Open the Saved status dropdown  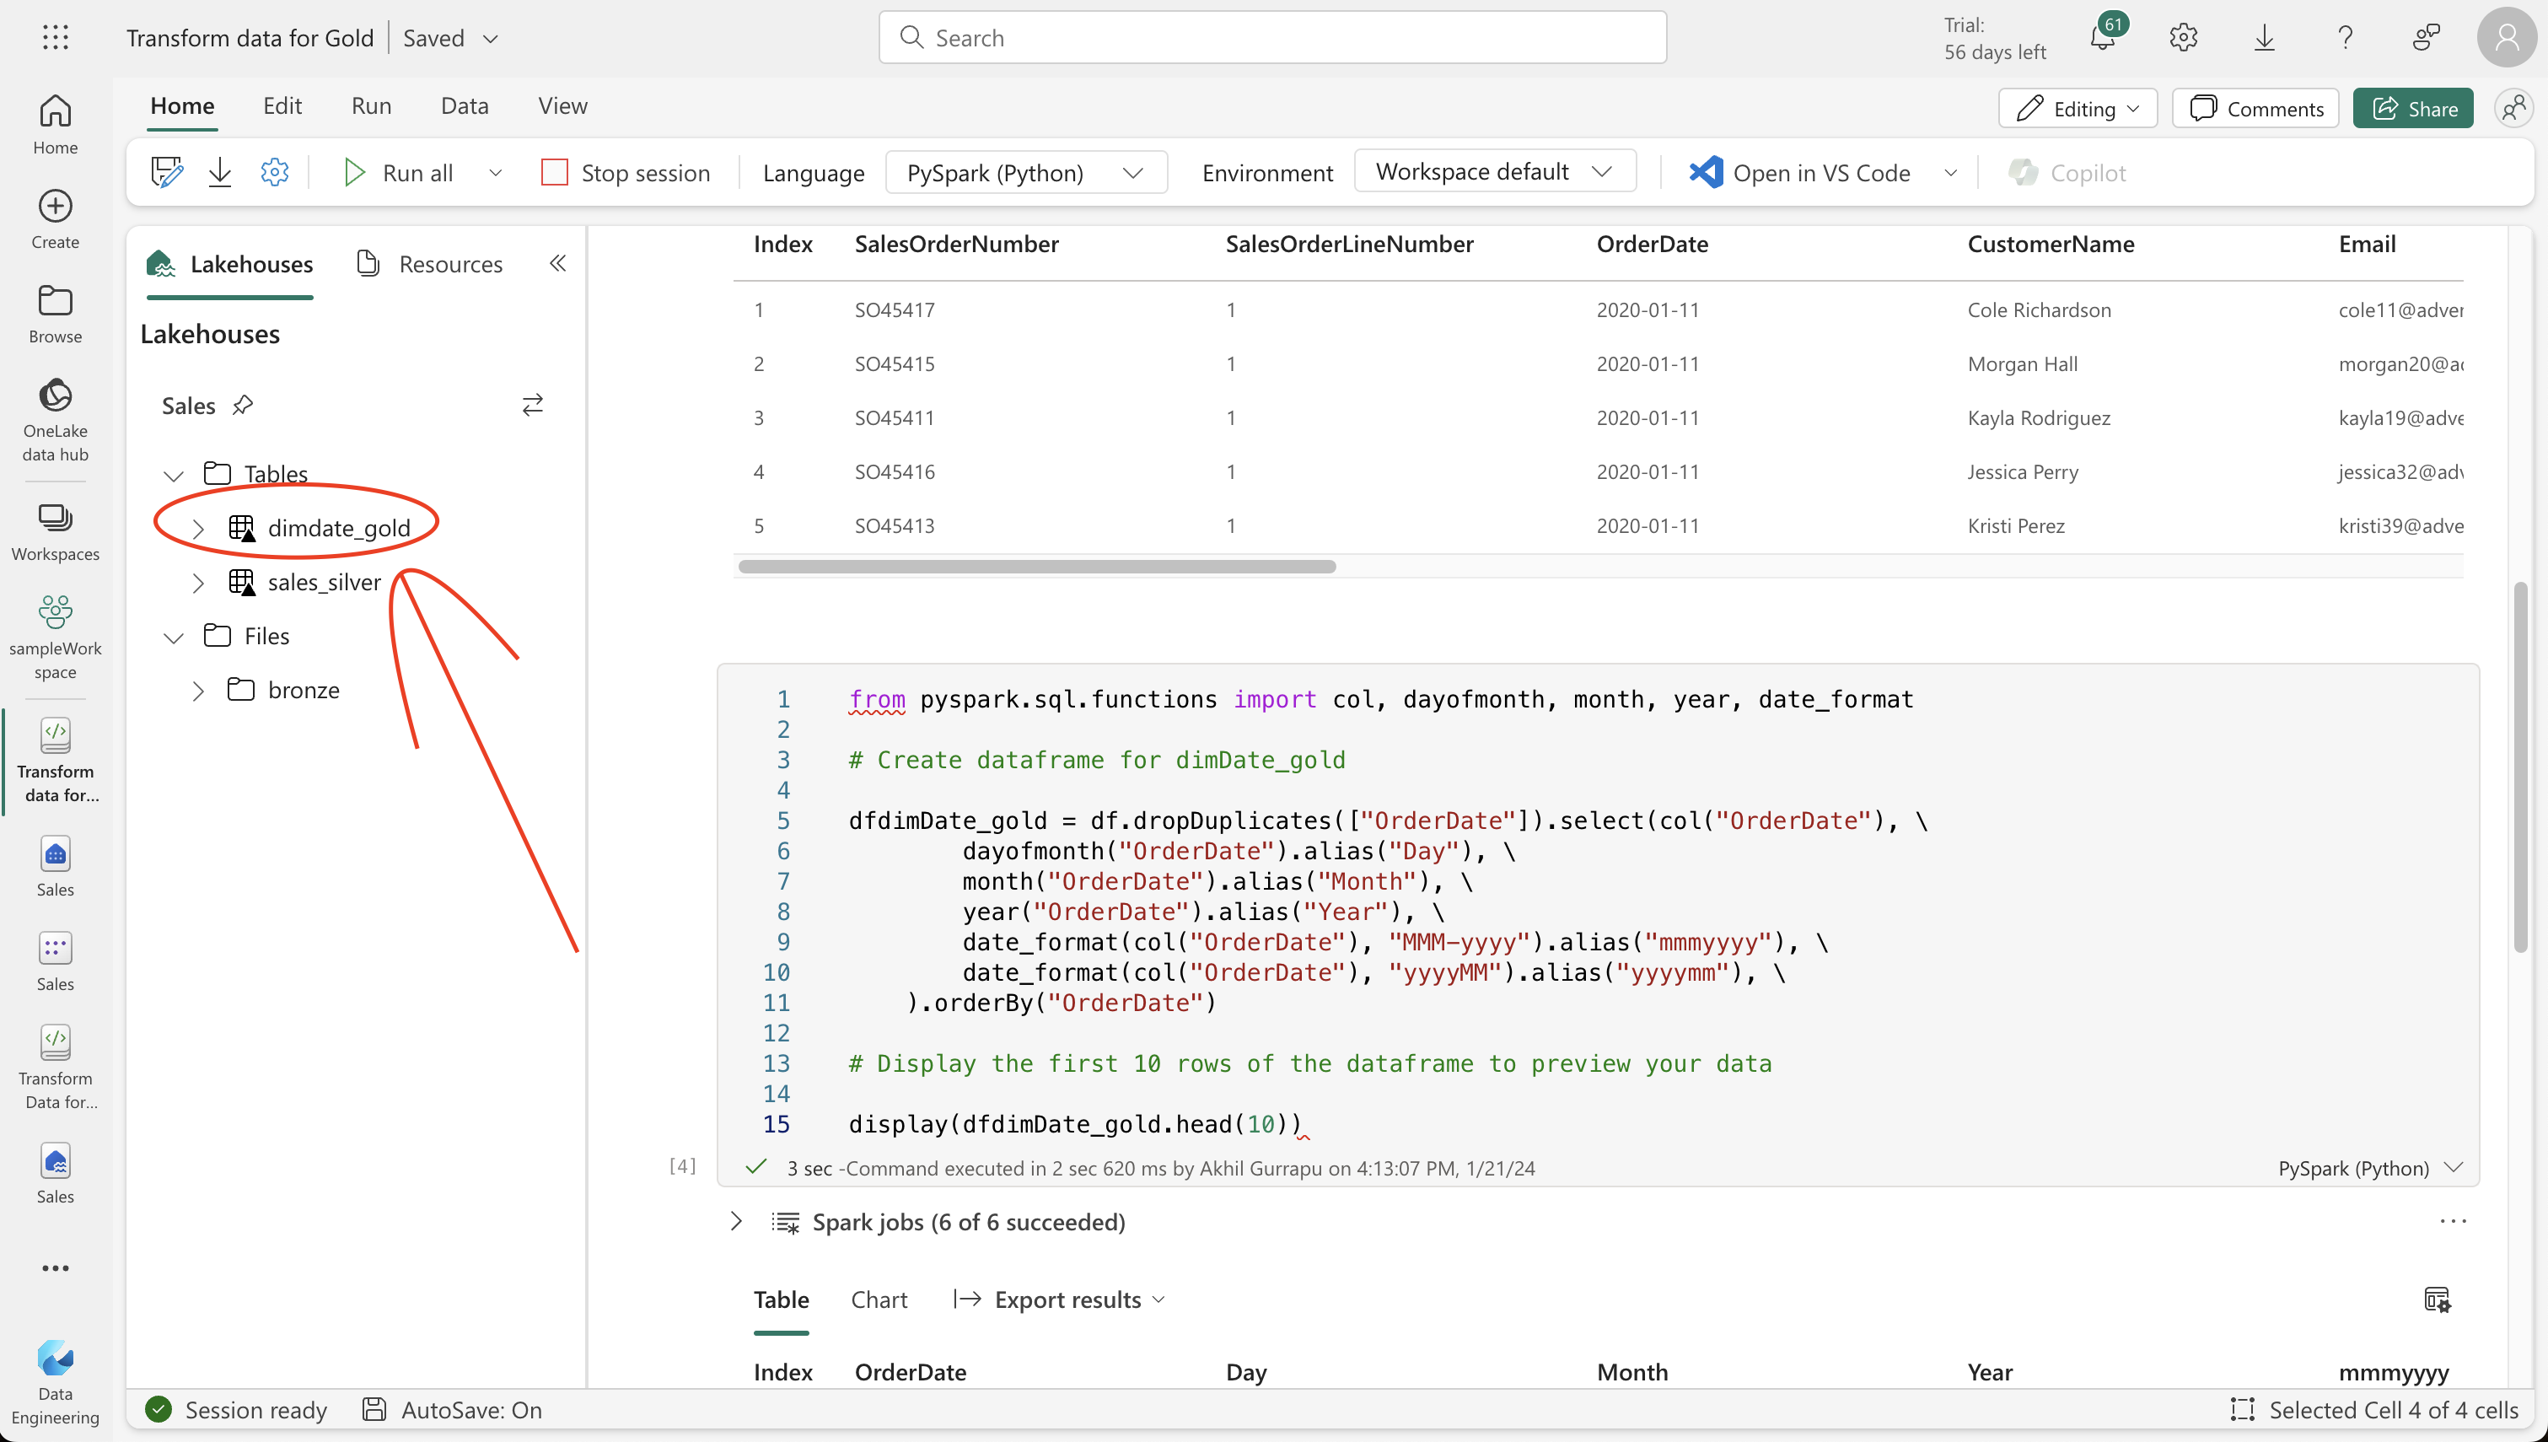tap(491, 39)
